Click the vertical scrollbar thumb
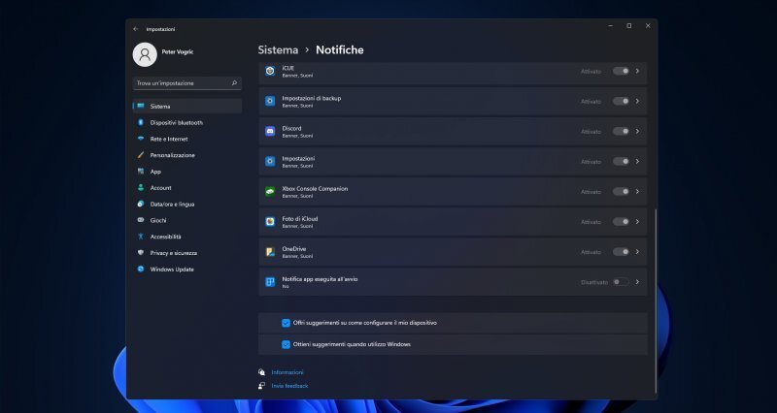 coord(657,301)
